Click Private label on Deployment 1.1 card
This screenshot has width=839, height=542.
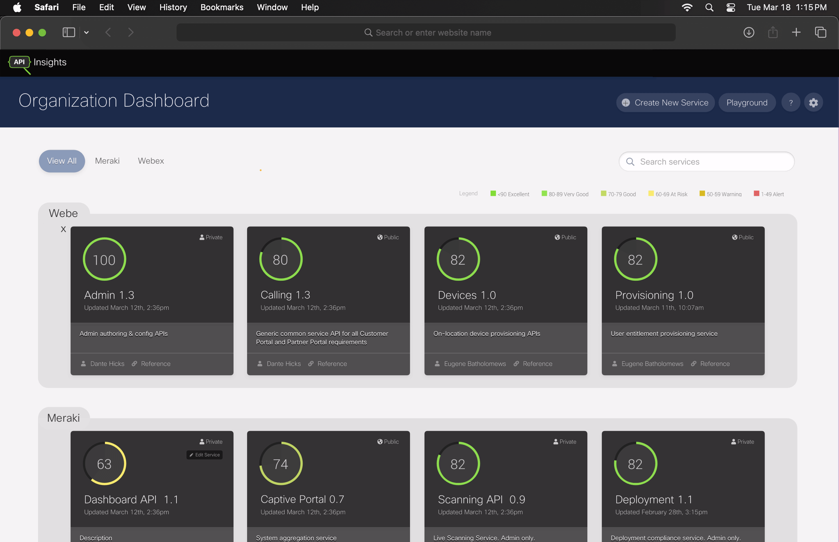(x=745, y=442)
